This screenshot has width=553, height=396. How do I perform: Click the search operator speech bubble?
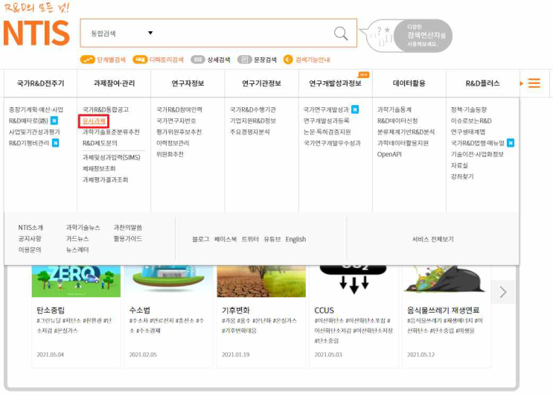(406, 36)
